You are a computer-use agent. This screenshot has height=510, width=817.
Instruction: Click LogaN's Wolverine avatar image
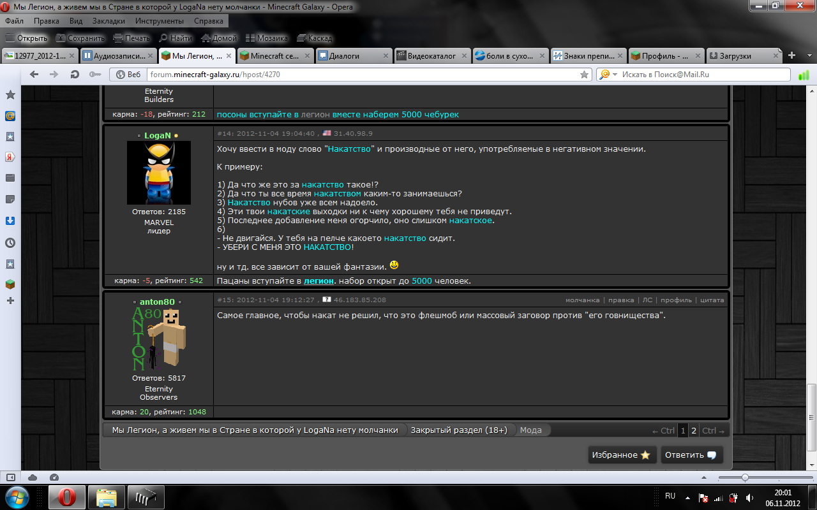tap(159, 173)
